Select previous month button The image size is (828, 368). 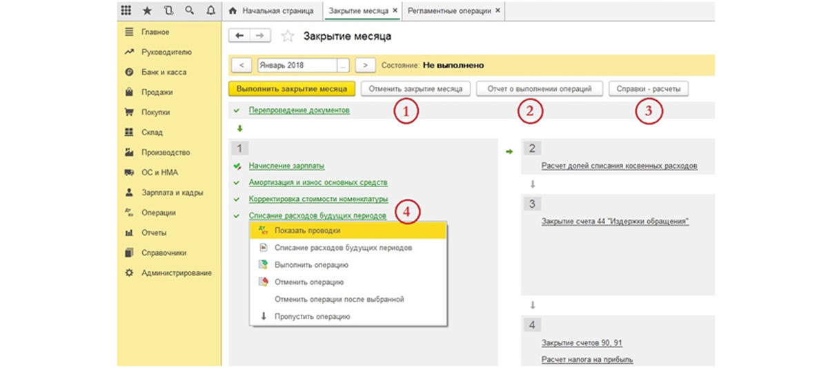click(241, 66)
